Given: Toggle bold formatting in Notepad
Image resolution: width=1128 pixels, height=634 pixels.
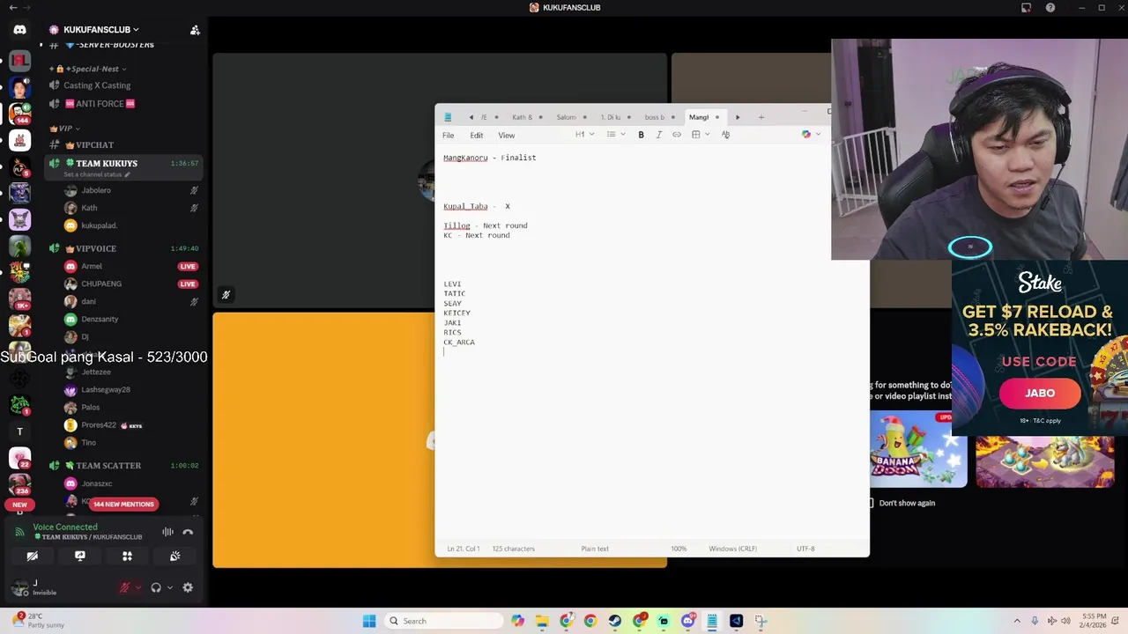Looking at the screenshot, I should (641, 135).
